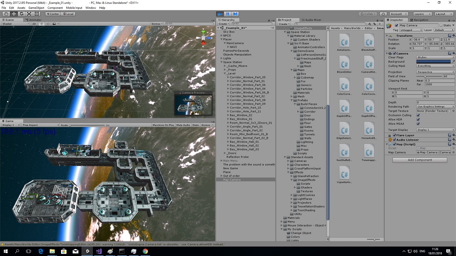The image size is (456, 256).
Task: Select the Rotate tool
Action: [x=21, y=14]
